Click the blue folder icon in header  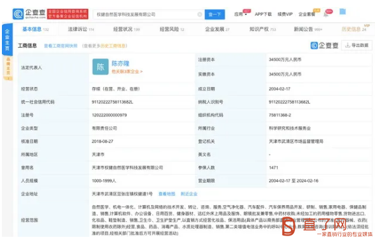click(x=343, y=11)
